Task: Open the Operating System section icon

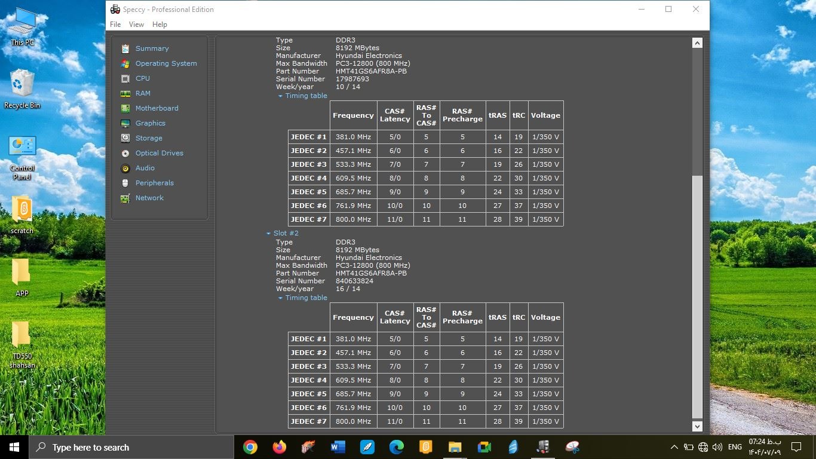Action: point(125,63)
